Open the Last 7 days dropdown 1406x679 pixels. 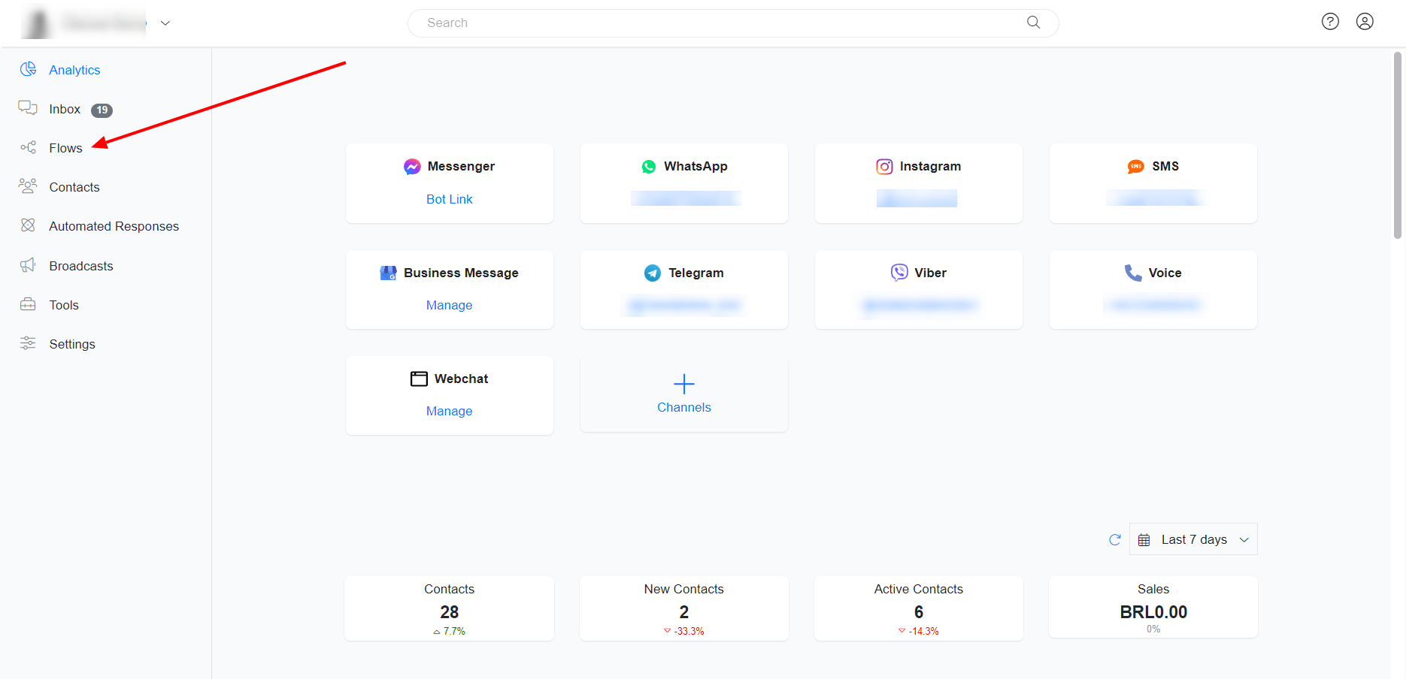[x=1193, y=539]
